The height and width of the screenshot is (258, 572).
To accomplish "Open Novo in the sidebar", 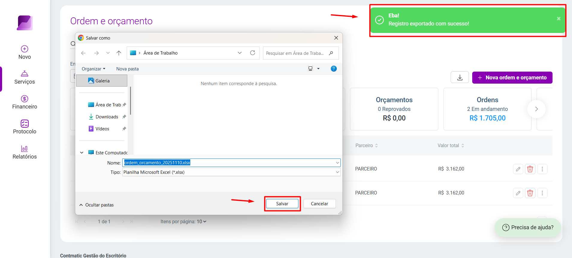I will click(x=25, y=52).
